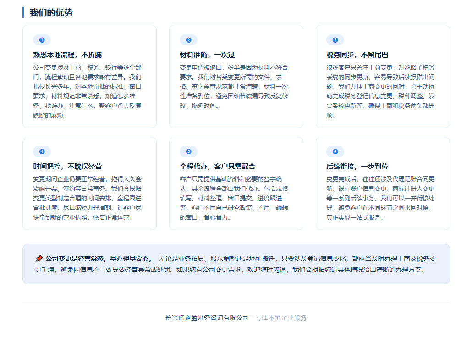Click the number 3 badge icon
Viewport: 472px width, 340px height.
point(335,40)
